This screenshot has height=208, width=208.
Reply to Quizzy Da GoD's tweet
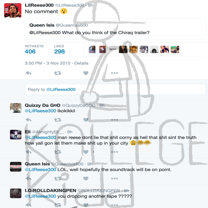pyautogui.click(x=28, y=120)
